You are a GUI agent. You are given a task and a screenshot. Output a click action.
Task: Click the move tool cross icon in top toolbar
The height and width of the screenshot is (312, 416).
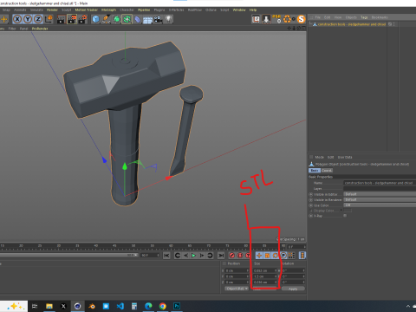(x=4, y=19)
